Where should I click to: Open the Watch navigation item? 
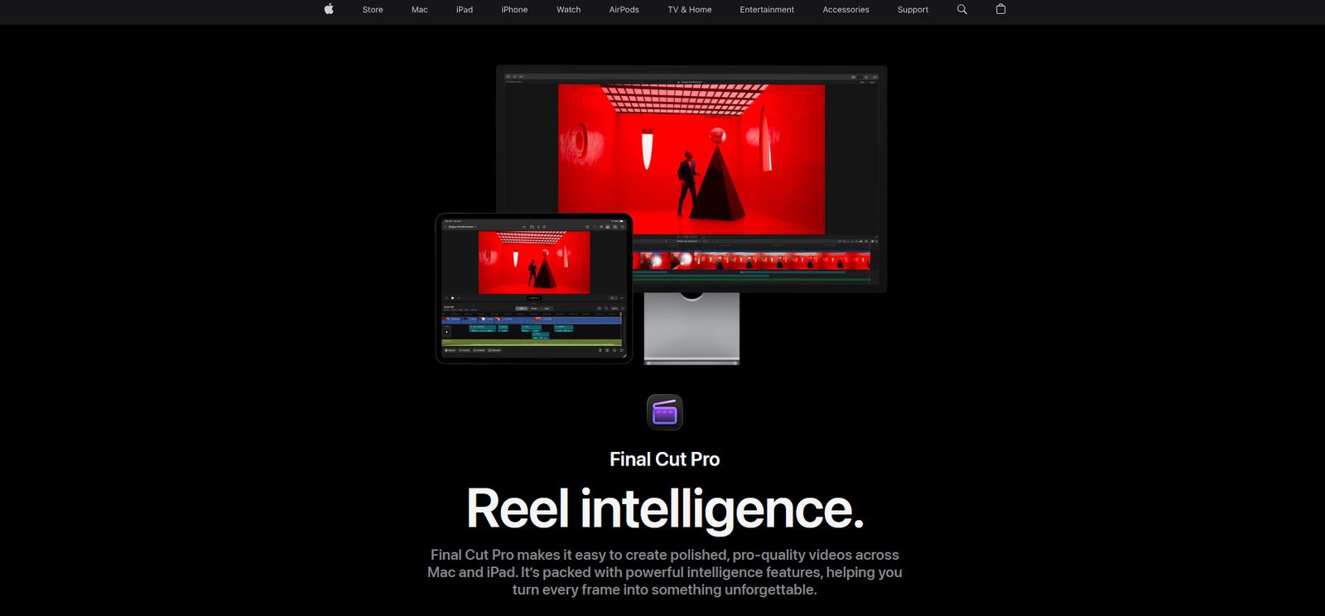tap(569, 10)
